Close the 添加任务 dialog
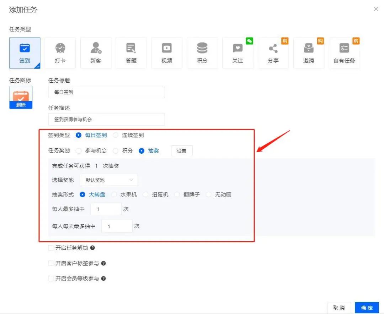 (x=376, y=9)
